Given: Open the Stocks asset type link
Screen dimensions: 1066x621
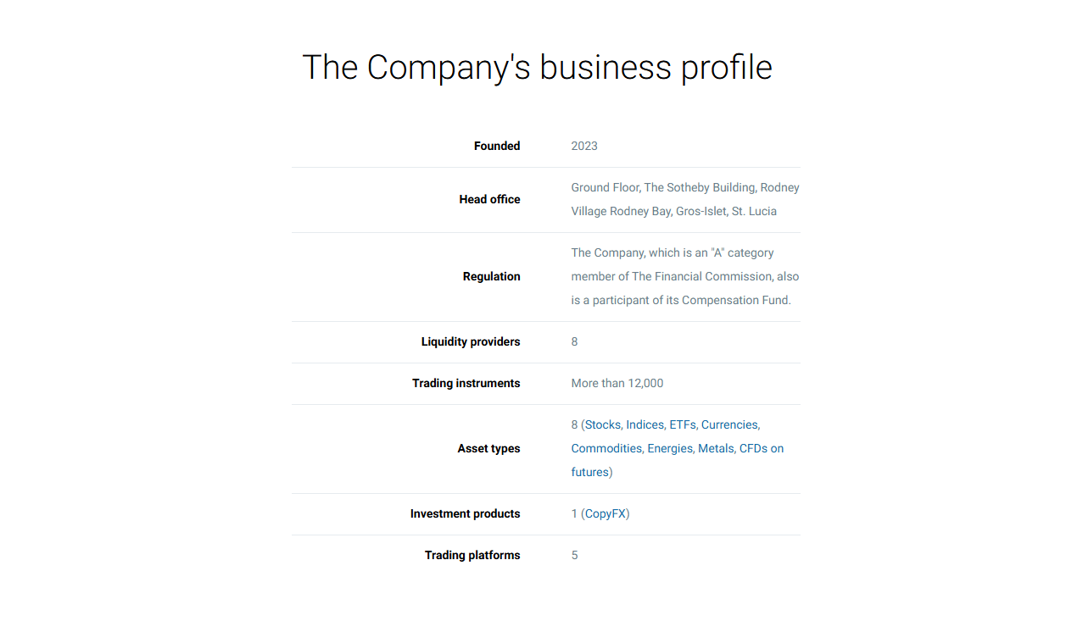Looking at the screenshot, I should click(603, 424).
